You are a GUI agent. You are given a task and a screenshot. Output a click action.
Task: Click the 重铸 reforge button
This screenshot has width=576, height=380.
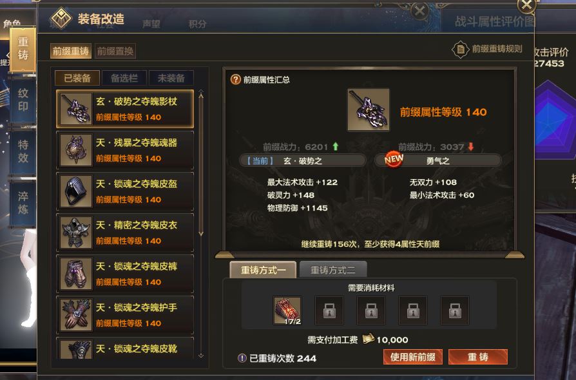tap(478, 357)
